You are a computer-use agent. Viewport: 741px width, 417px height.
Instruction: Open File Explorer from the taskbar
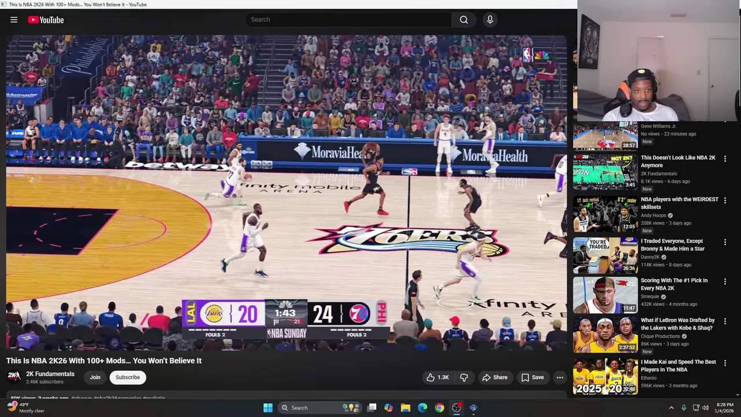[406, 408]
